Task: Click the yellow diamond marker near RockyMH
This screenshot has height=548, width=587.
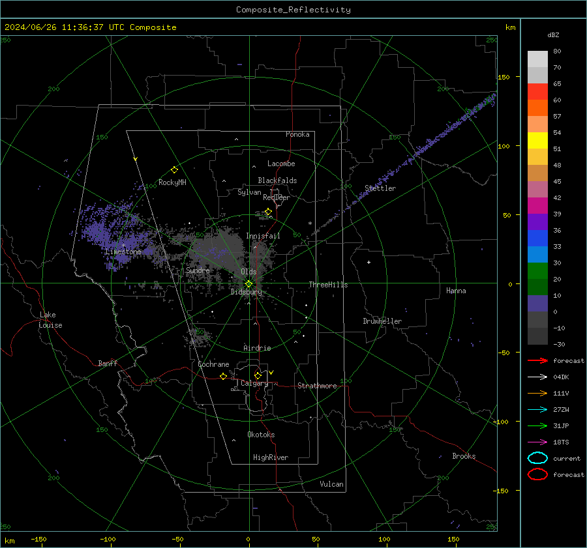Action: [x=174, y=170]
